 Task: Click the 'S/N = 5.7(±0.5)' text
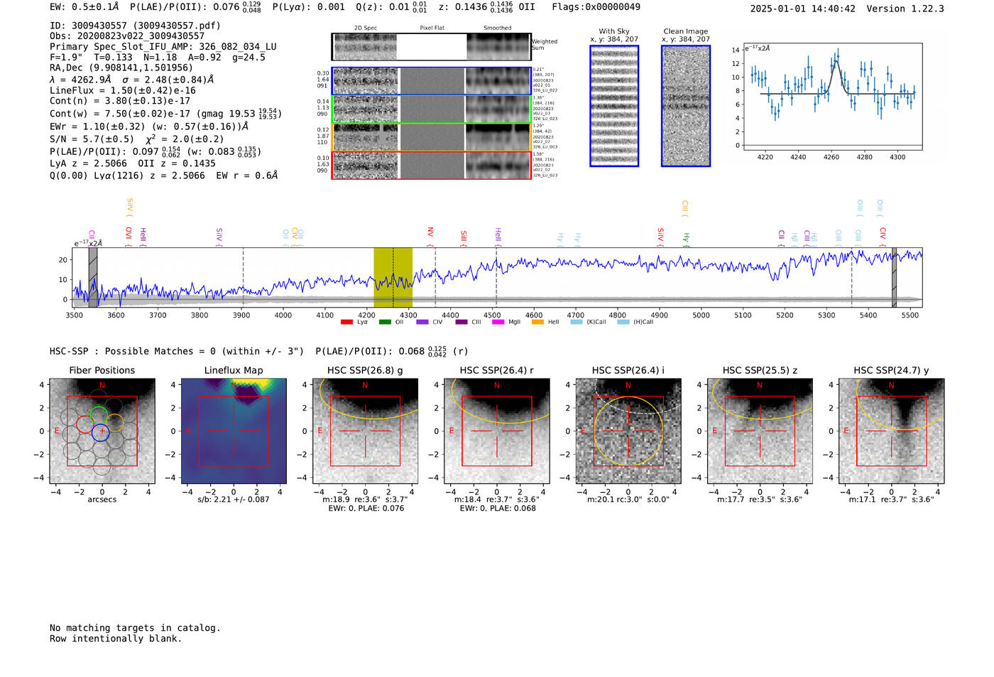(92, 139)
